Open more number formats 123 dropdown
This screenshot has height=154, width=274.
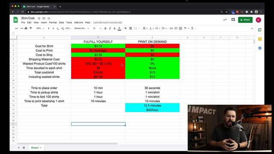tap(68, 28)
